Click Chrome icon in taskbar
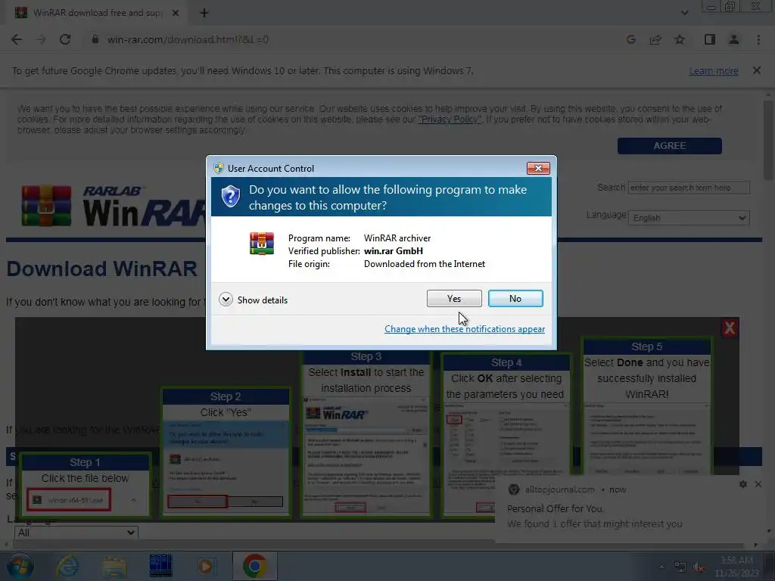The image size is (775, 581). pyautogui.click(x=254, y=566)
